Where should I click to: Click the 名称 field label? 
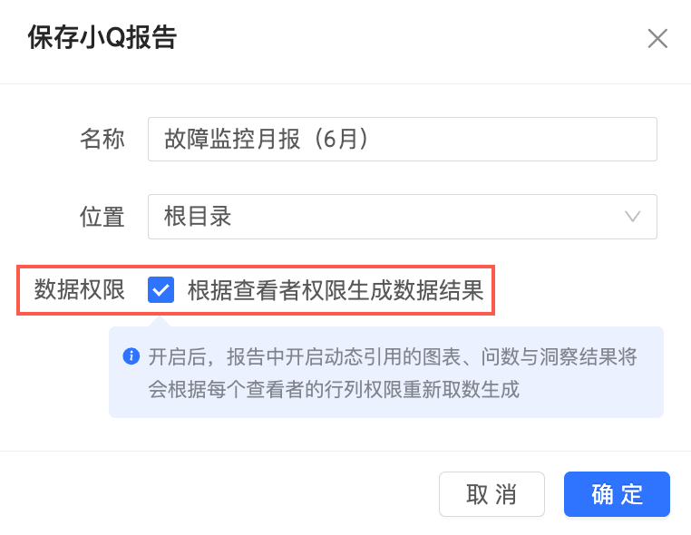click(x=102, y=139)
